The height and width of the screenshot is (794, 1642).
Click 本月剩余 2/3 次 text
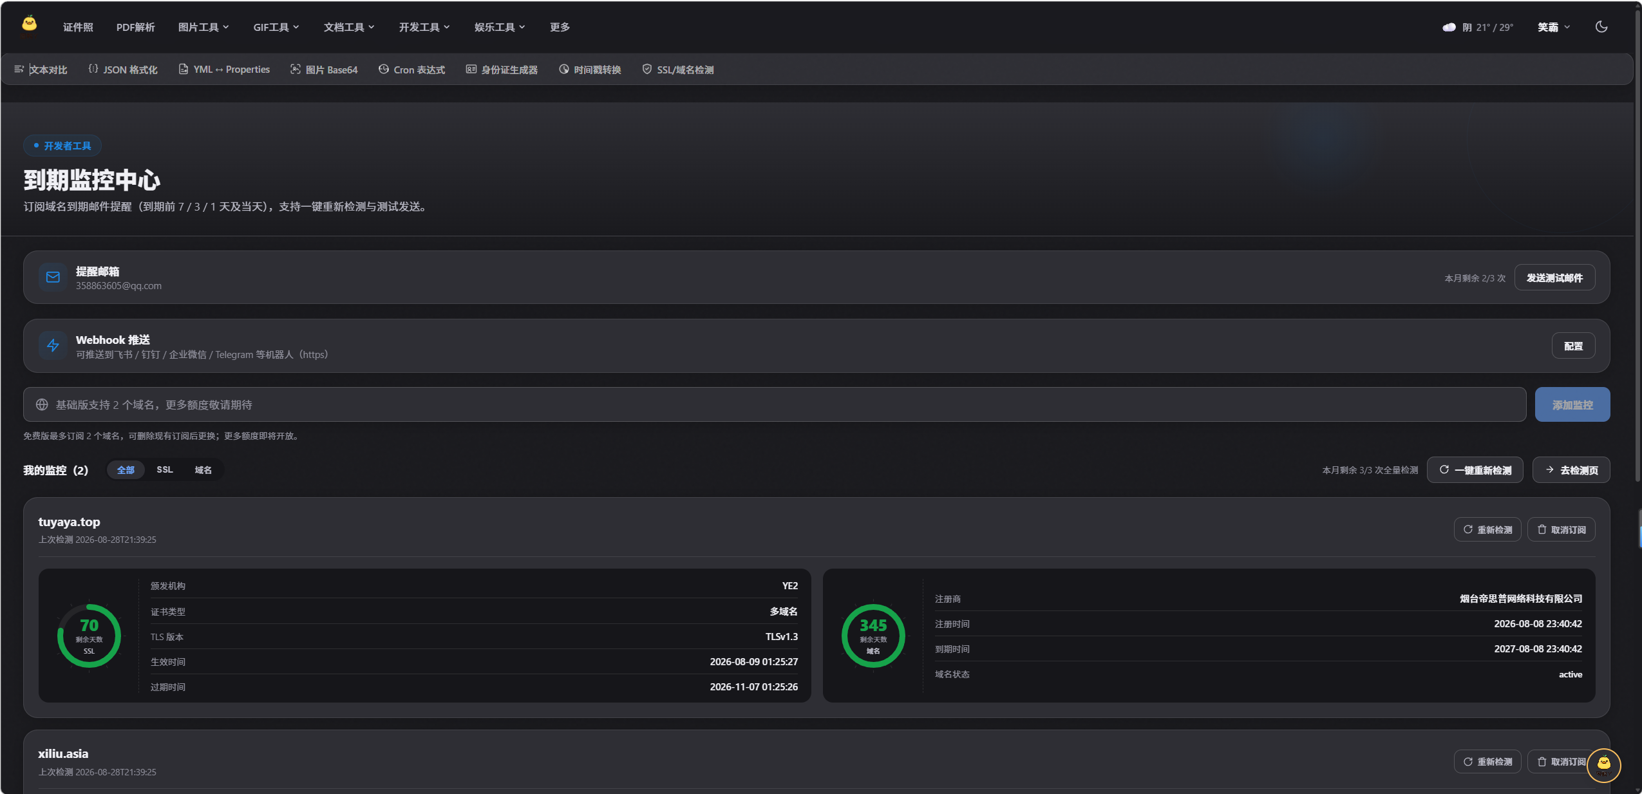tap(1475, 278)
